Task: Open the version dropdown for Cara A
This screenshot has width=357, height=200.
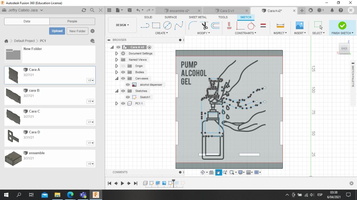Action: 91,80
